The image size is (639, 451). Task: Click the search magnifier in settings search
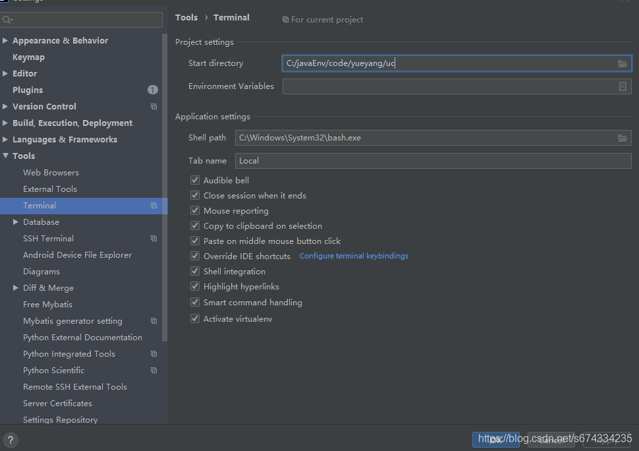pos(8,19)
